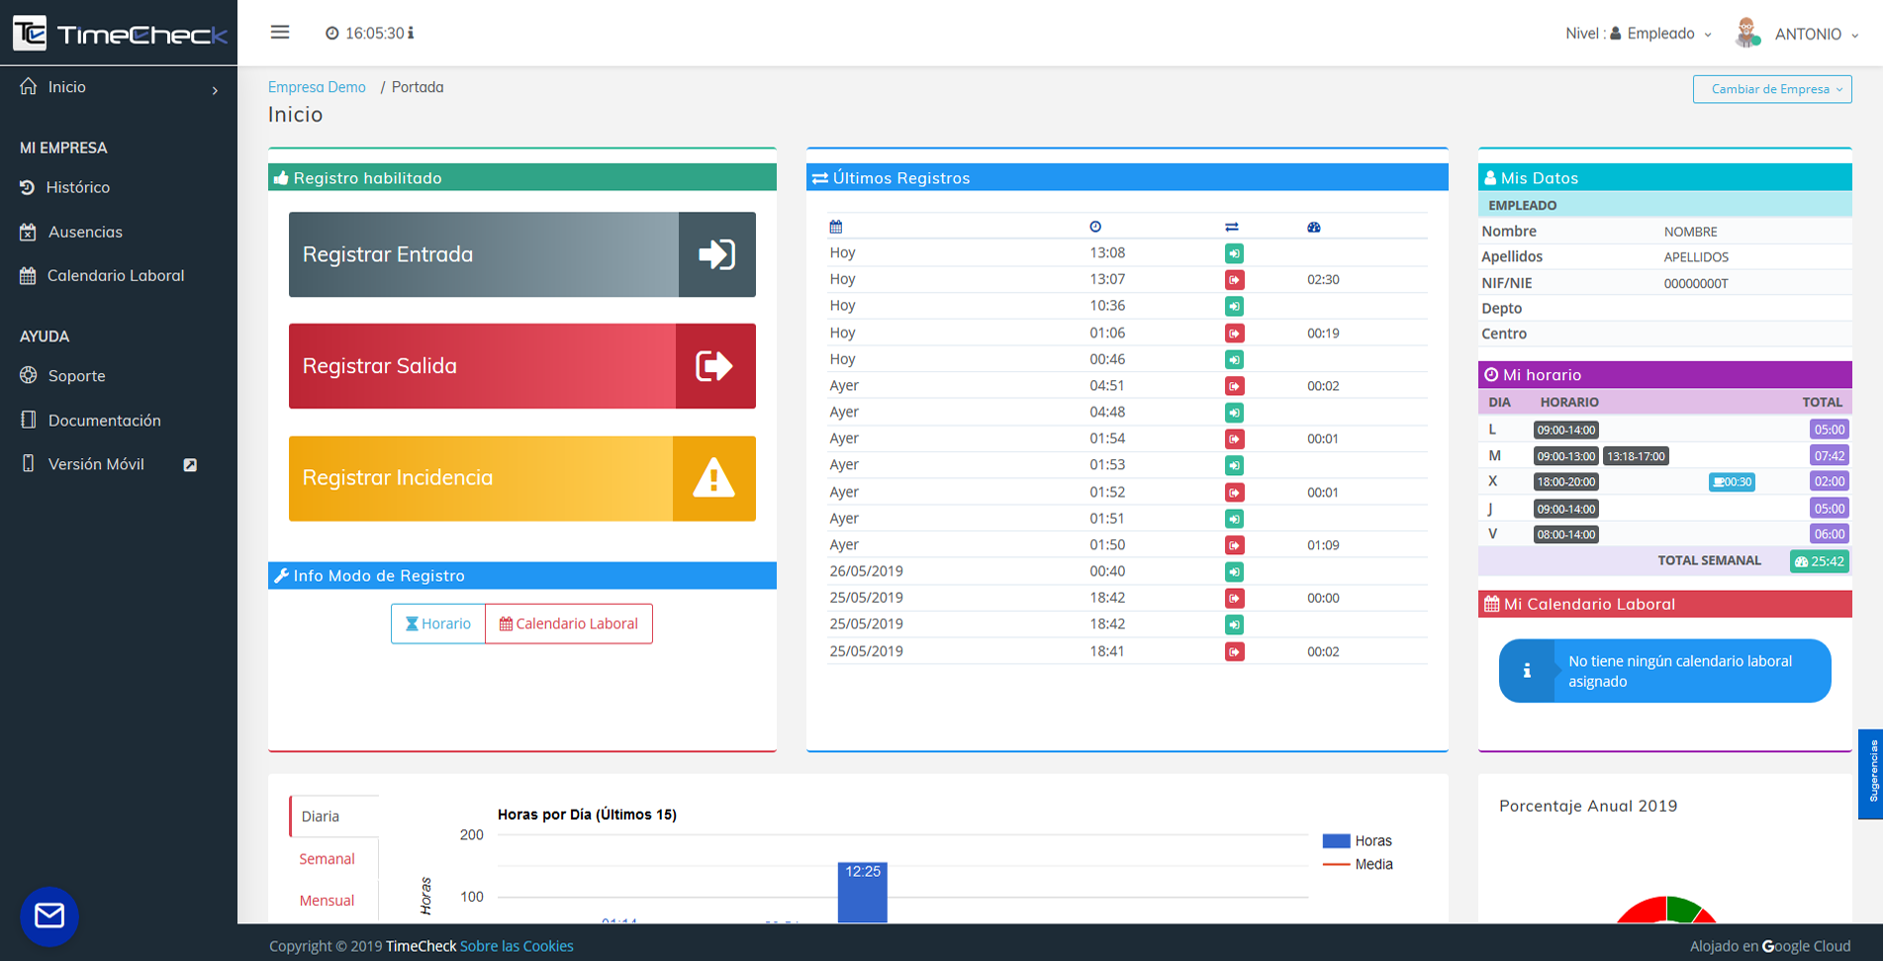Click the clock info icon beside time
The width and height of the screenshot is (1884, 961).
tap(411, 34)
